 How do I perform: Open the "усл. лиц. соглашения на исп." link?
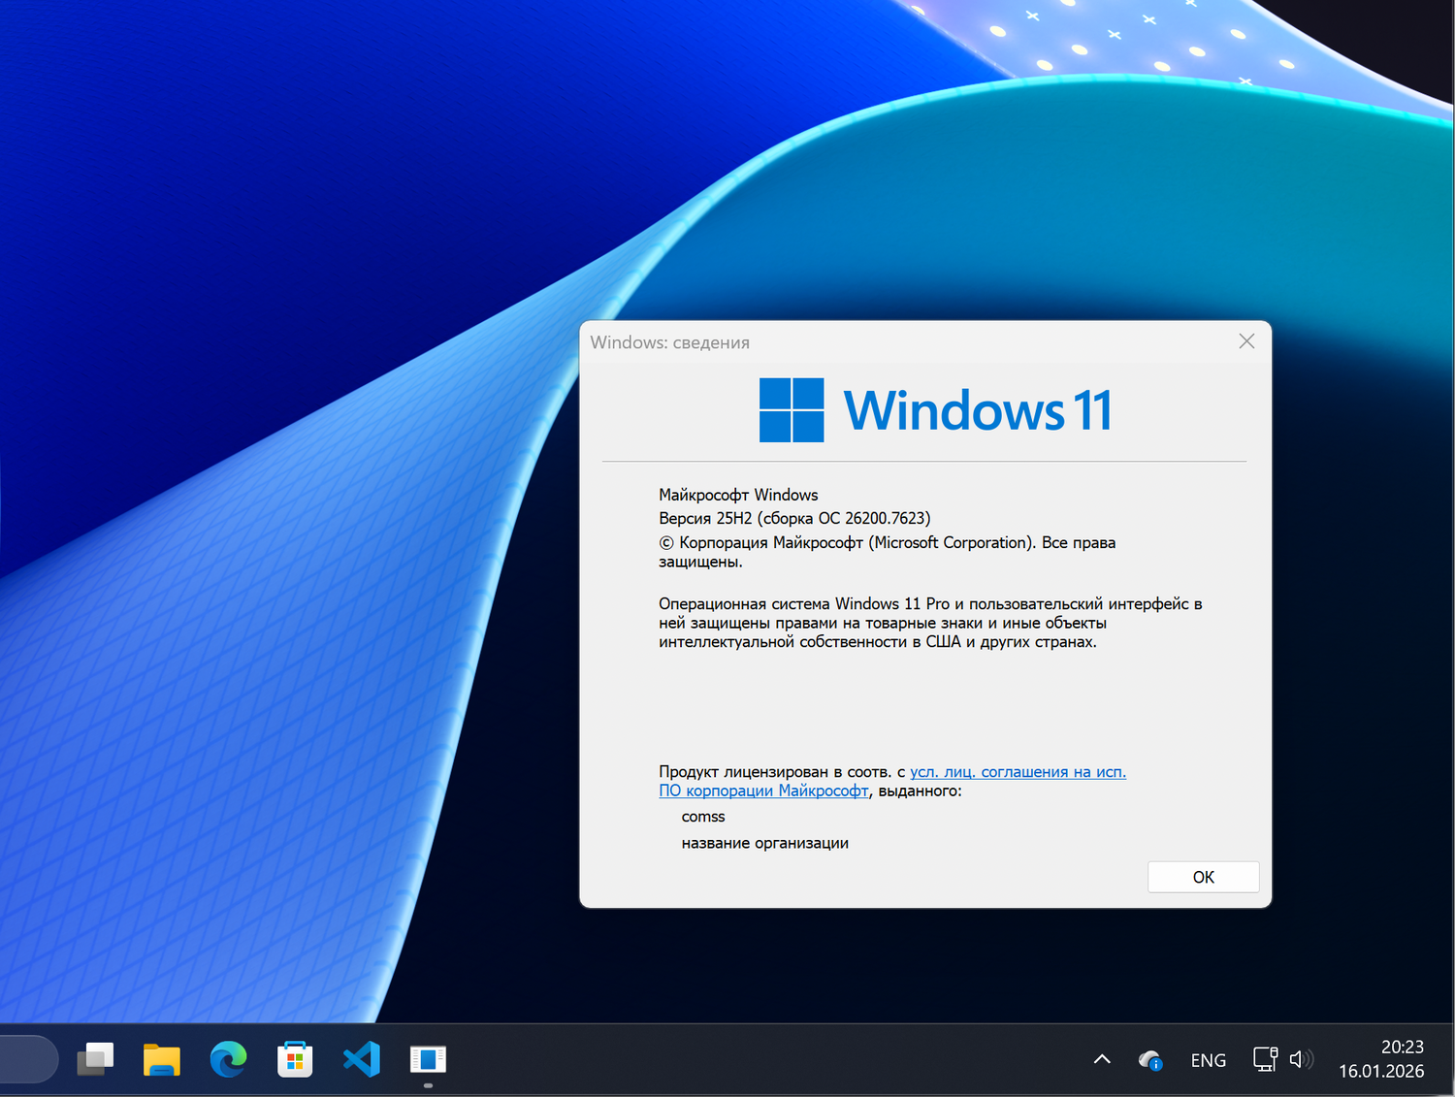coord(1018,772)
